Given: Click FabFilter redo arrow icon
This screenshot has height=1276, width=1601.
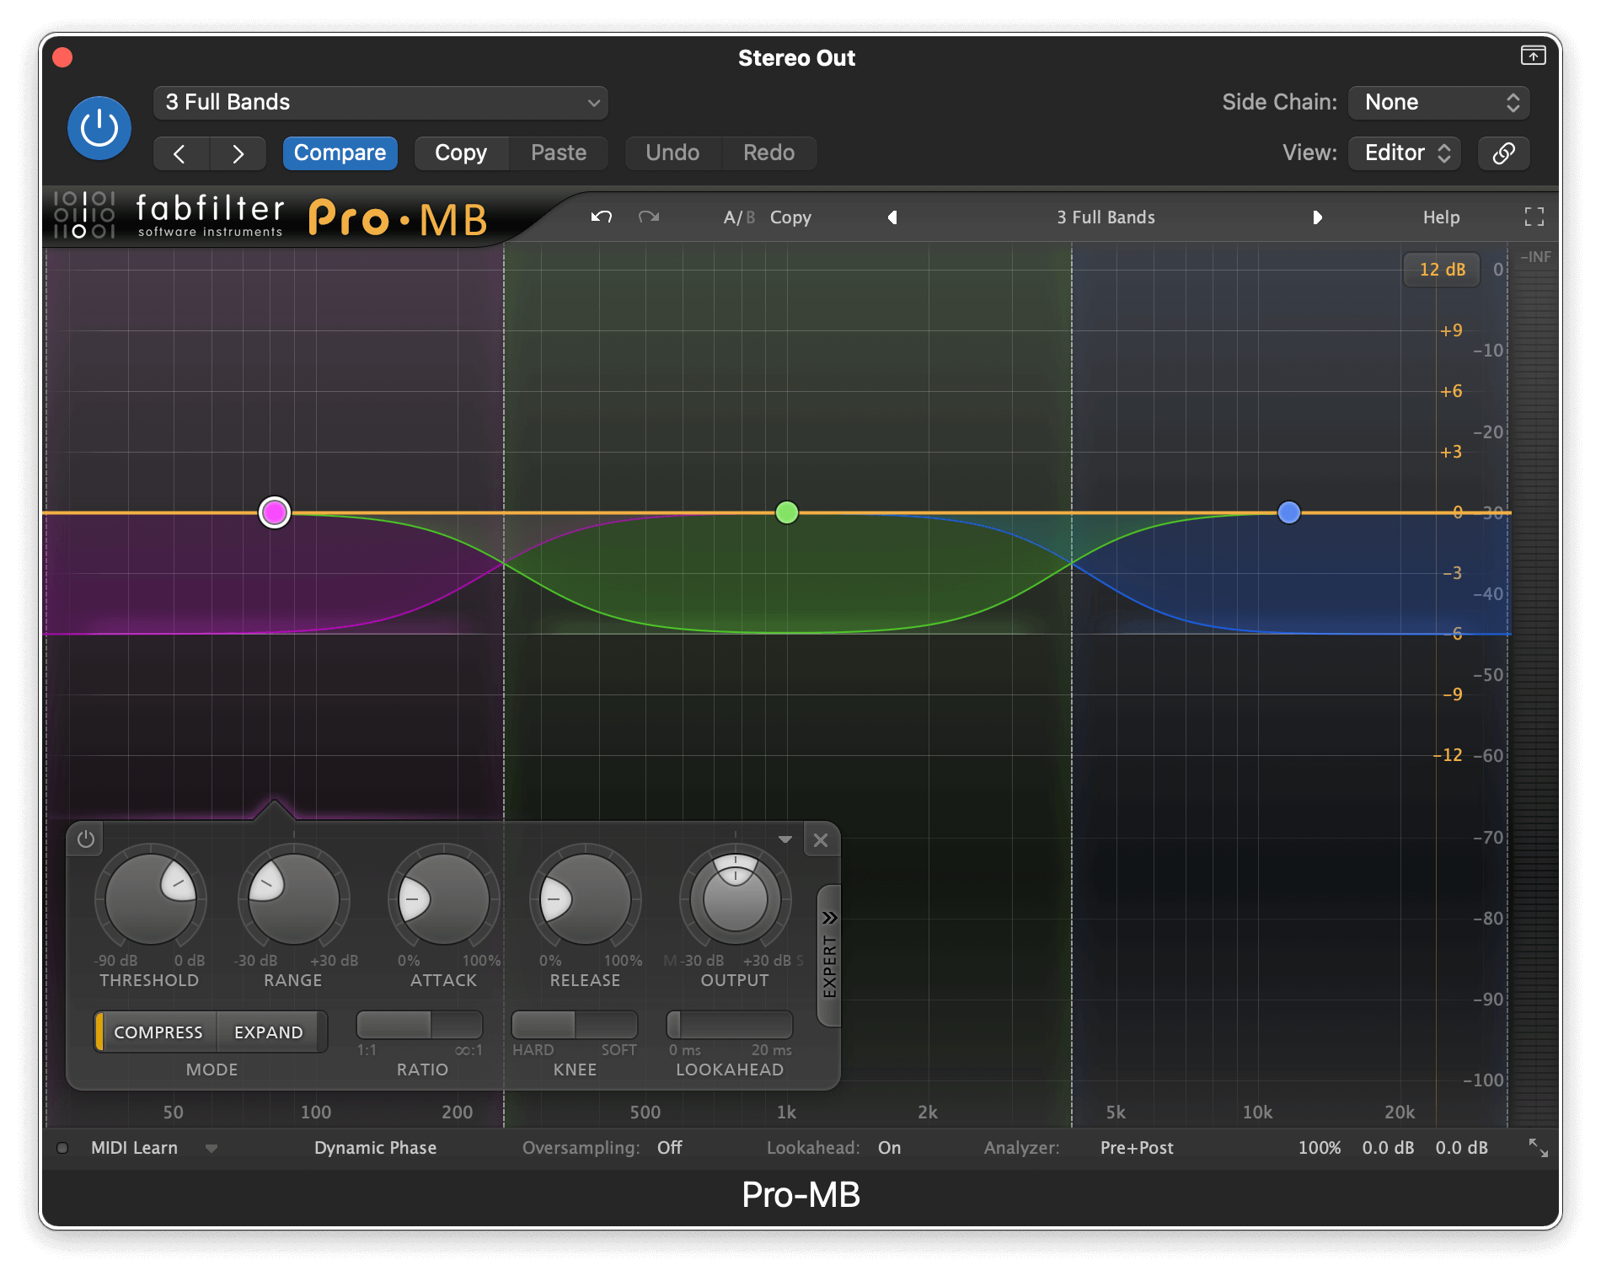Looking at the screenshot, I should point(649,217).
